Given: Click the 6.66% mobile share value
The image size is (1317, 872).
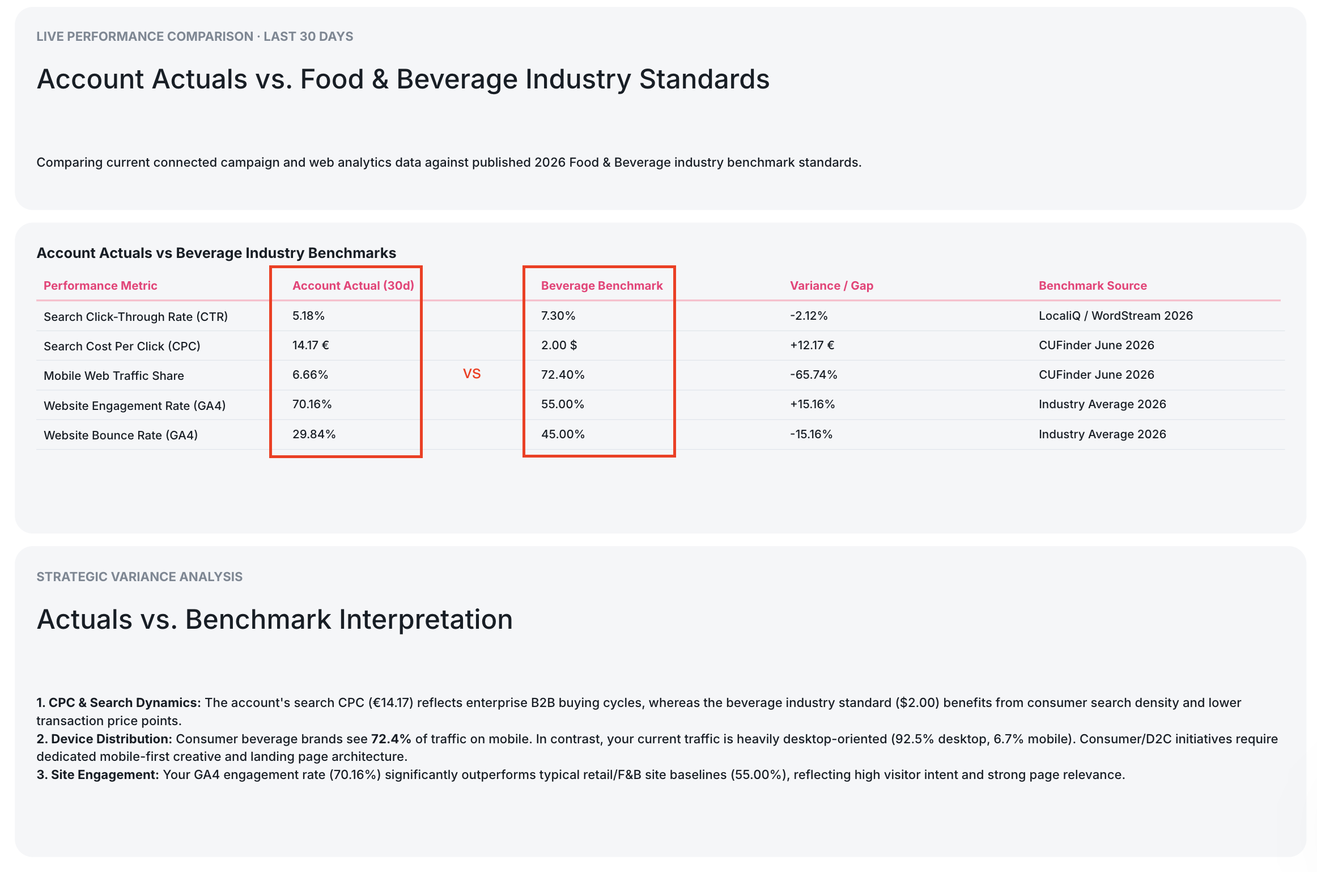Looking at the screenshot, I should 310,375.
